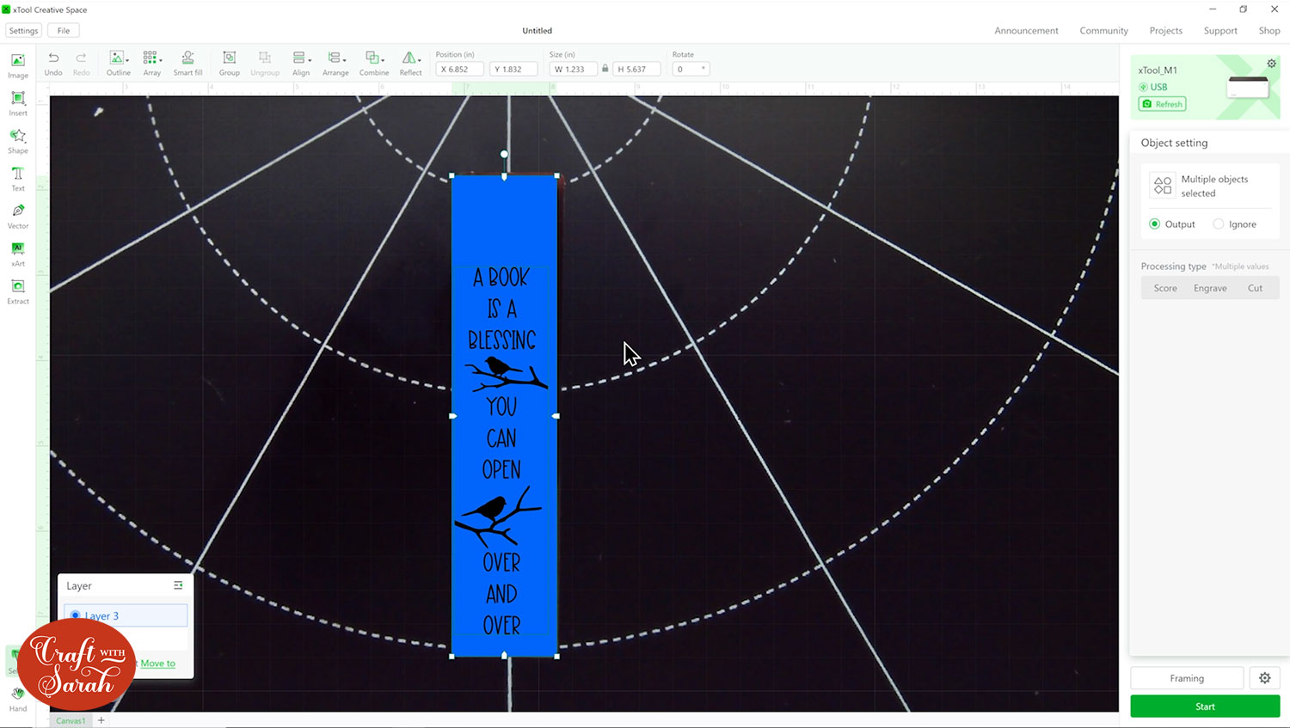Group the selected objects
The width and height of the screenshot is (1290, 728).
pos(229,63)
